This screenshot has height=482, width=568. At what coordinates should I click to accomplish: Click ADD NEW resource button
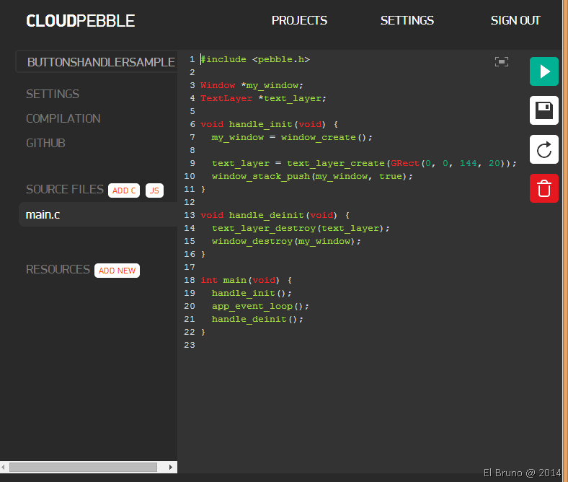(117, 271)
